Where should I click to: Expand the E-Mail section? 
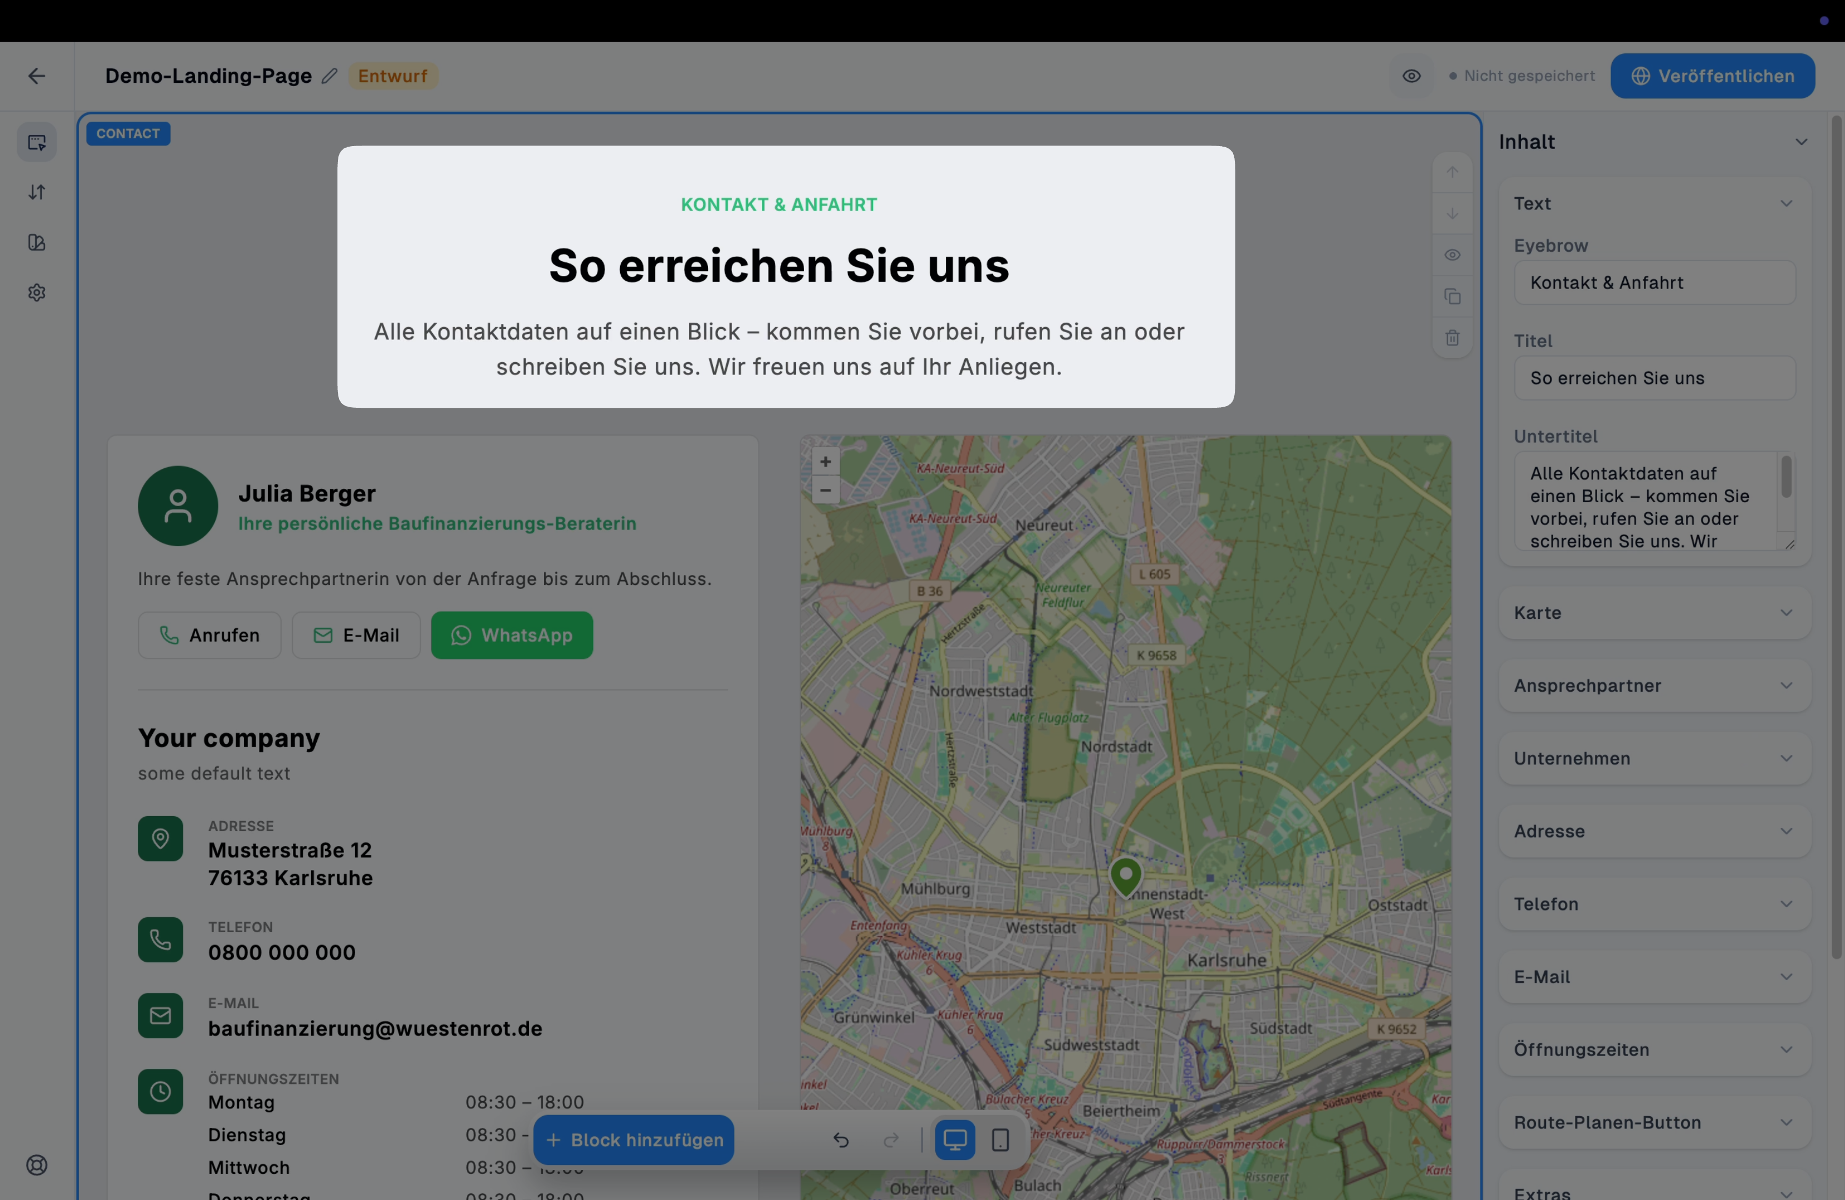pos(1654,977)
